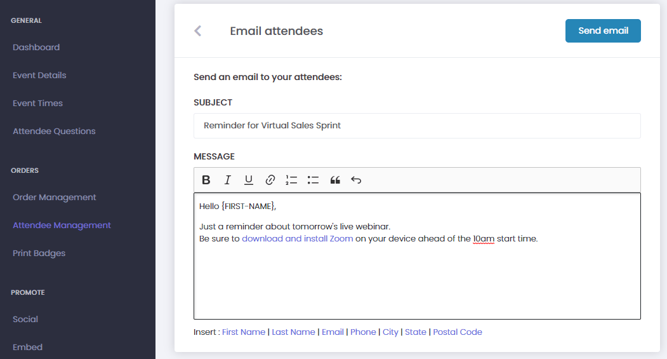Go back using the left chevron arrow

pyautogui.click(x=198, y=31)
